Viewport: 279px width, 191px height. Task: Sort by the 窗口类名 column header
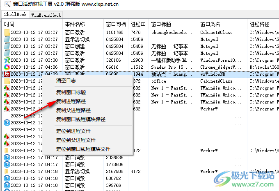[x=222, y=24]
